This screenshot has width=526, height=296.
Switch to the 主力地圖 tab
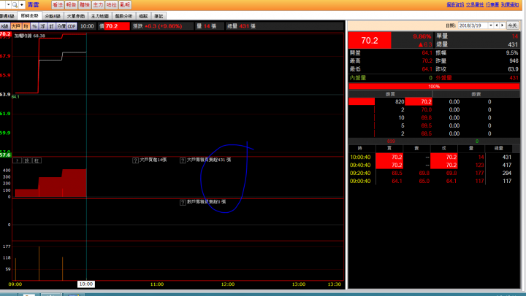point(100,16)
